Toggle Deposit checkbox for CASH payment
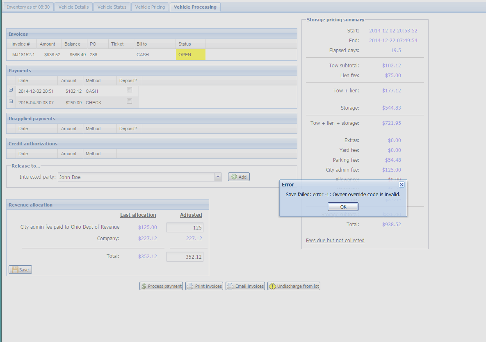The width and height of the screenshot is (486, 342). [x=129, y=90]
